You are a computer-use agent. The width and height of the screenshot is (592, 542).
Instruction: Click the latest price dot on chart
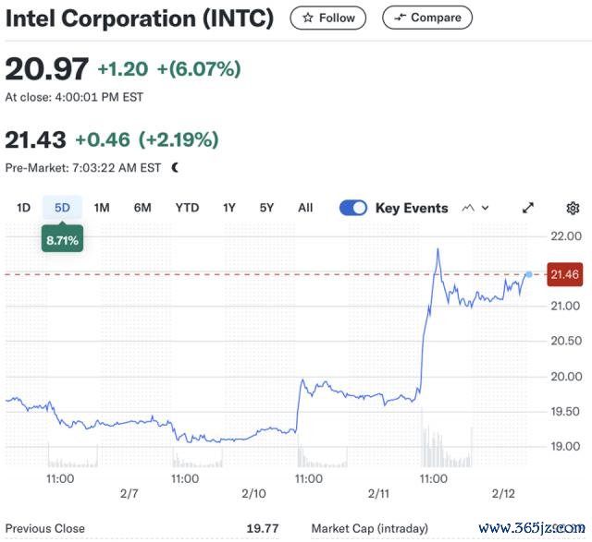pos(528,274)
